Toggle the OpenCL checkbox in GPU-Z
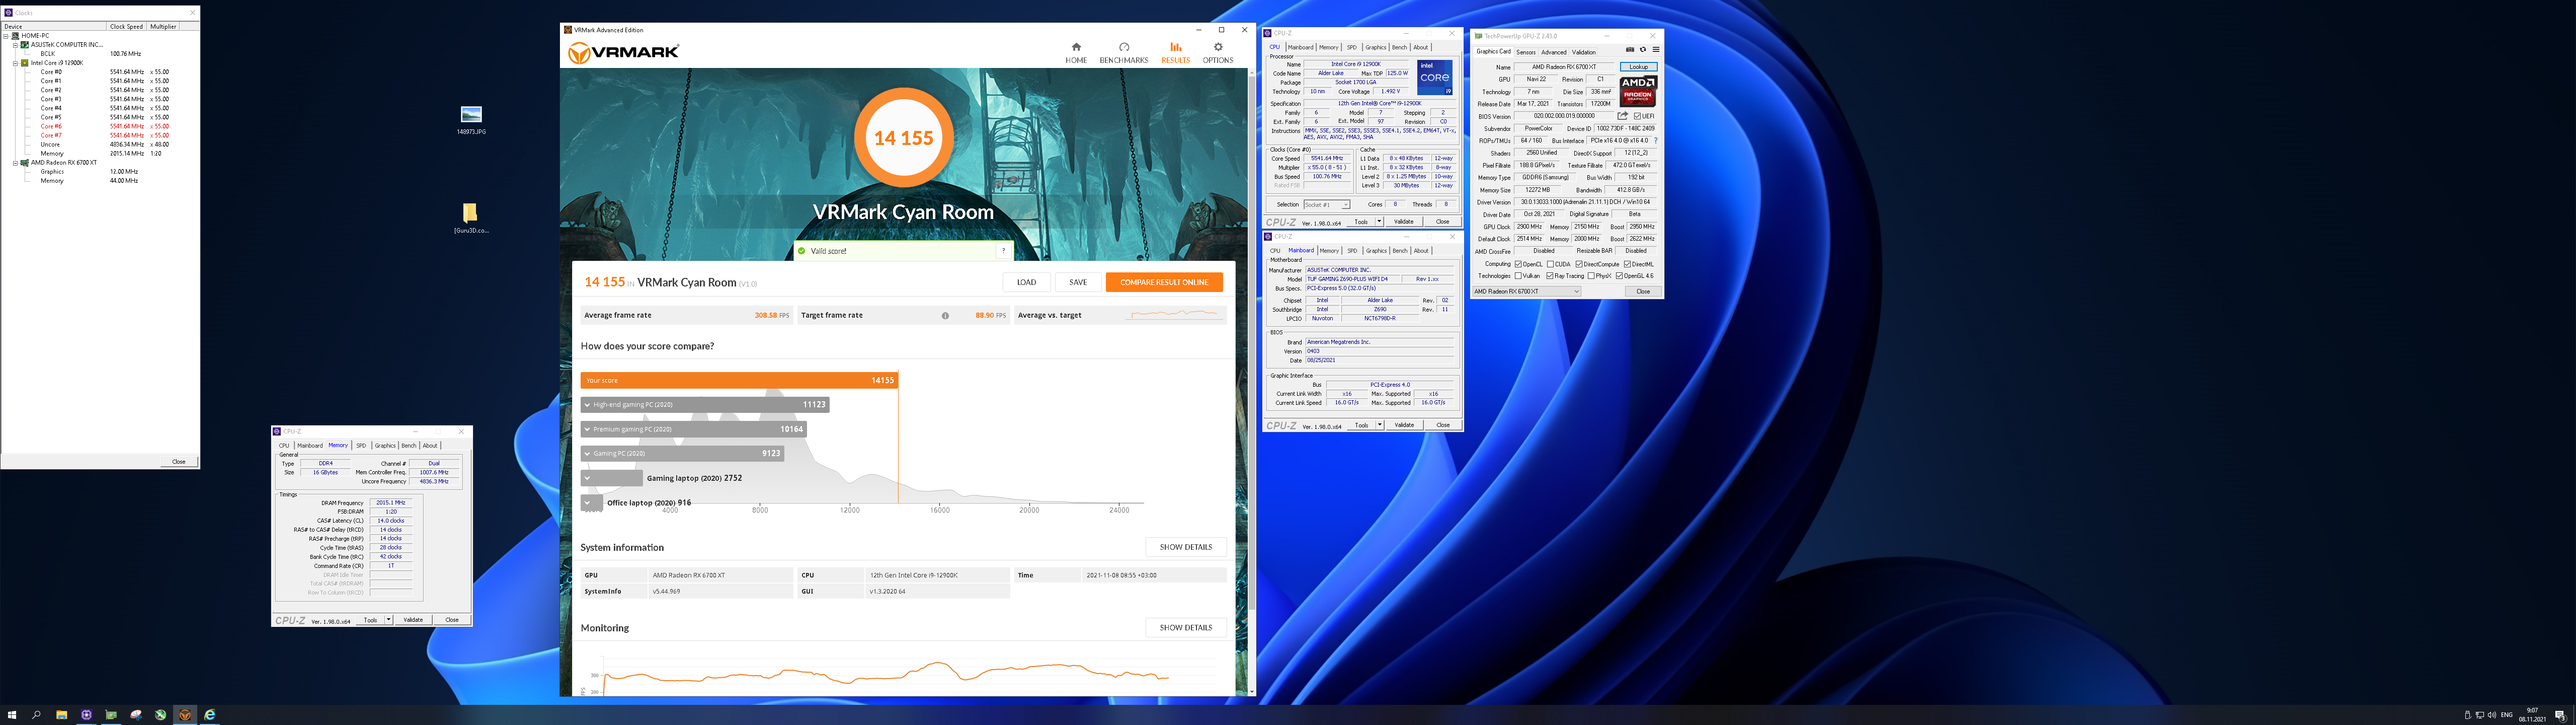 (1518, 264)
